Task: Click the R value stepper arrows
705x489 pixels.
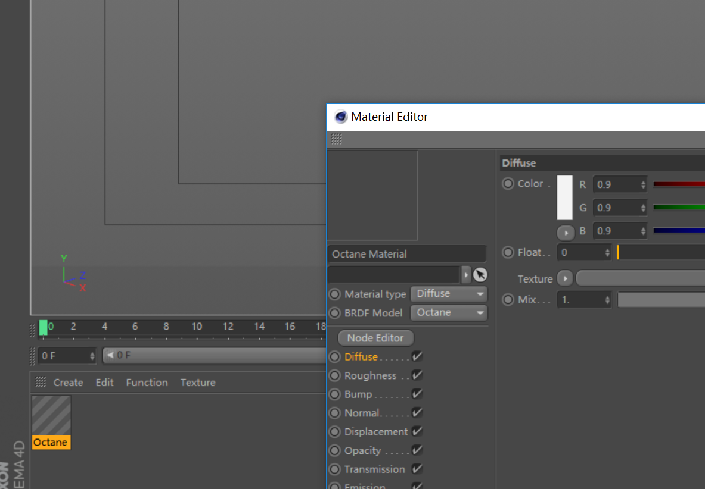Action: click(x=643, y=184)
